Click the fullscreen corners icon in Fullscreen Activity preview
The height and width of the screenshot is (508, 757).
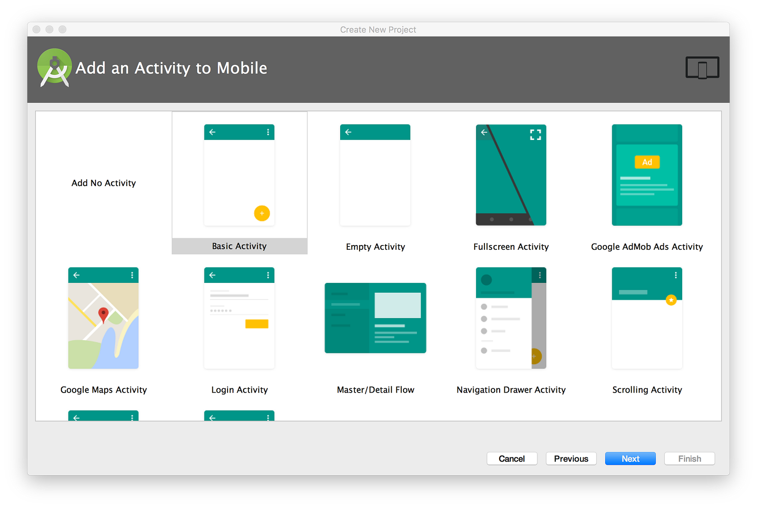(x=535, y=135)
